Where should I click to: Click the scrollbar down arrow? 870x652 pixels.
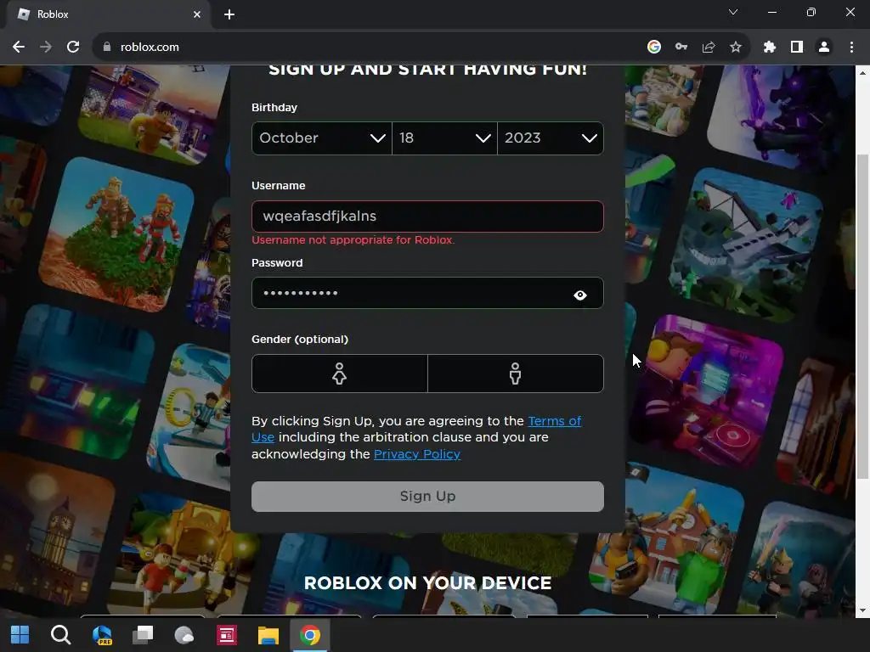[863, 610]
